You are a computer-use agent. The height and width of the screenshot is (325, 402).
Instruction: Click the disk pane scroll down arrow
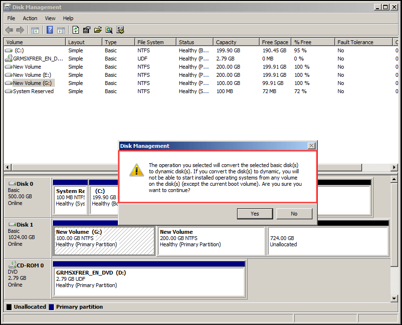(x=394, y=299)
